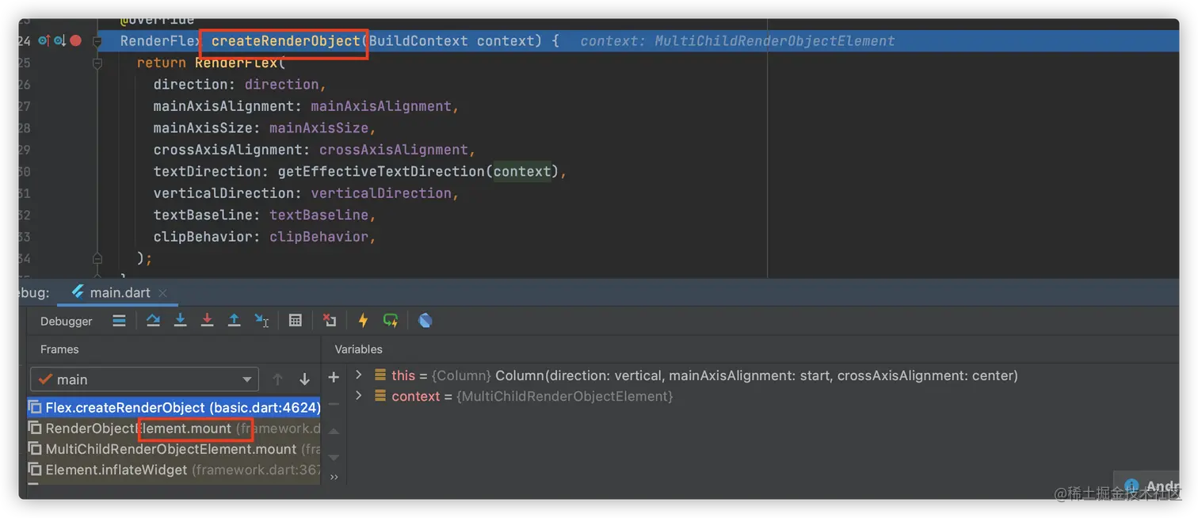
Task: Click 'getEffectiveTextDirection' in the code
Action: tap(381, 171)
